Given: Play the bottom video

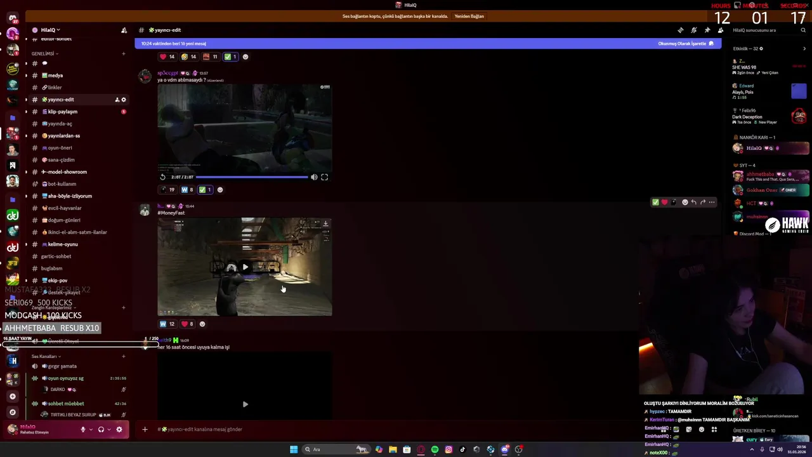Looking at the screenshot, I should tap(245, 404).
